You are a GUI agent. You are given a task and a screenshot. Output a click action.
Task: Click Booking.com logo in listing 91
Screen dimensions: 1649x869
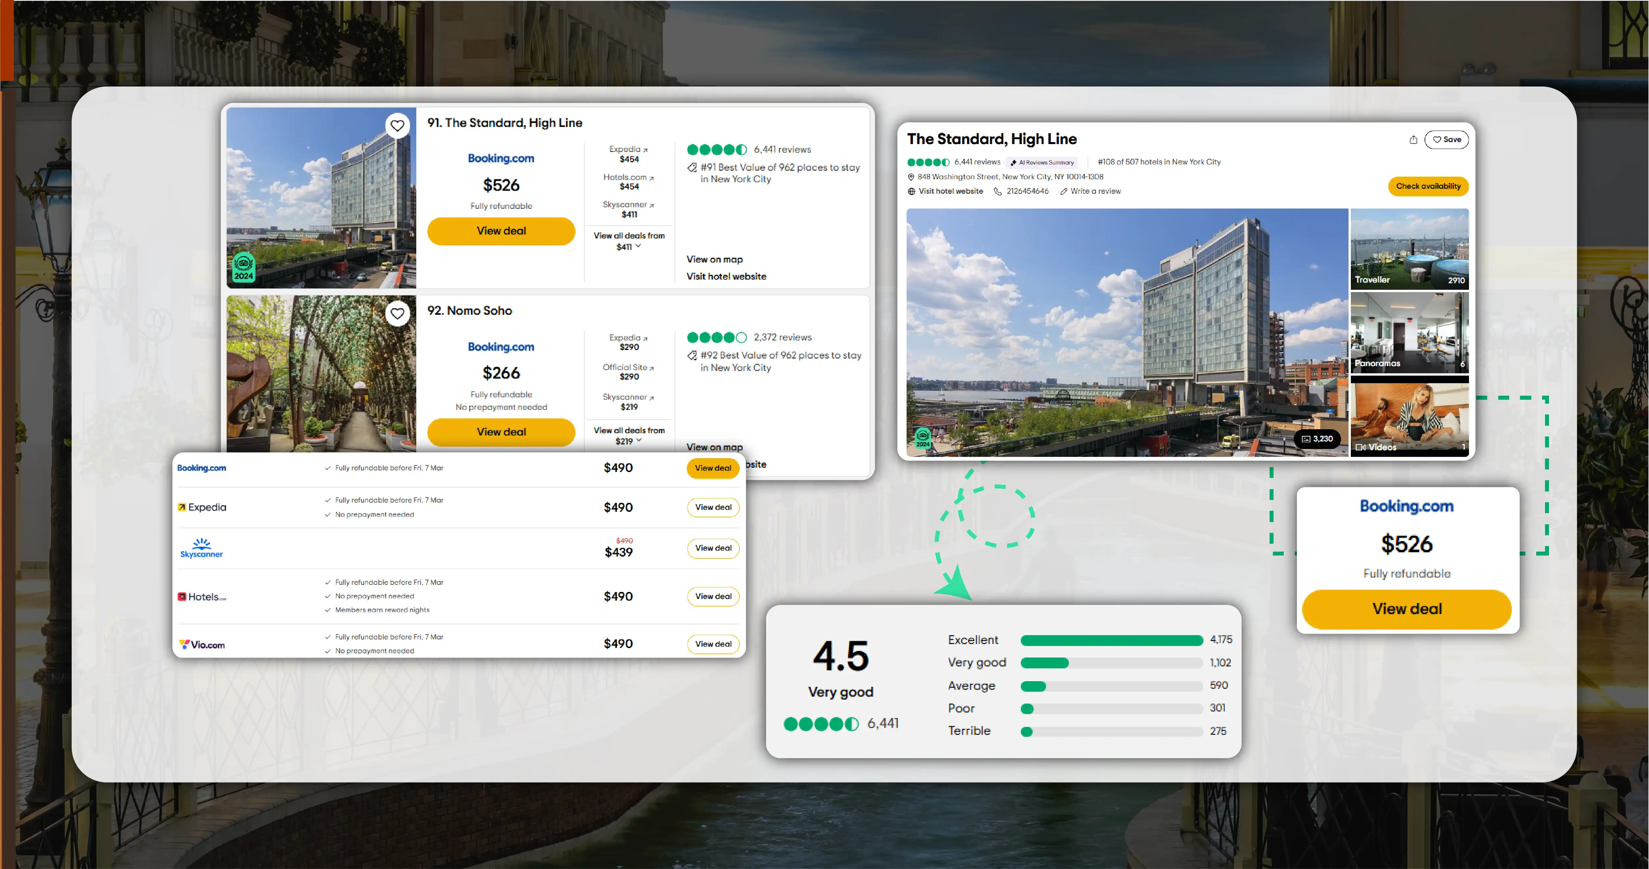(x=501, y=159)
